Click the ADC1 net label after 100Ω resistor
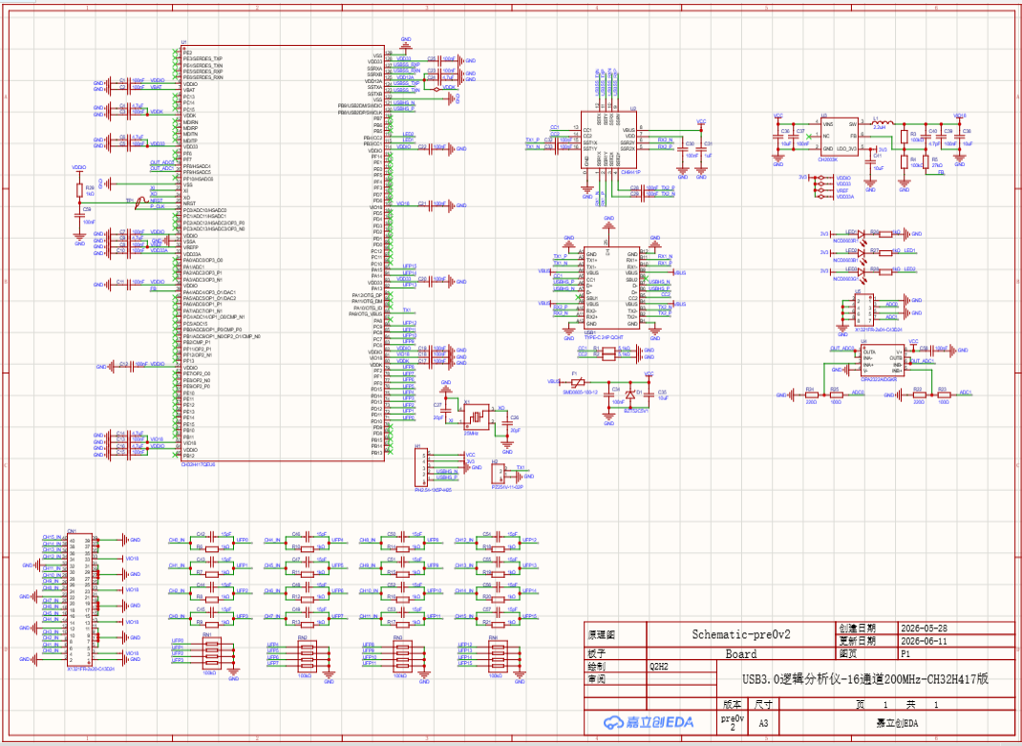The width and height of the screenshot is (1022, 746). click(x=966, y=393)
